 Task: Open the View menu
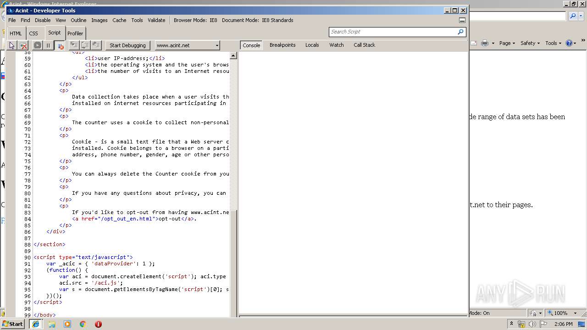[61, 20]
